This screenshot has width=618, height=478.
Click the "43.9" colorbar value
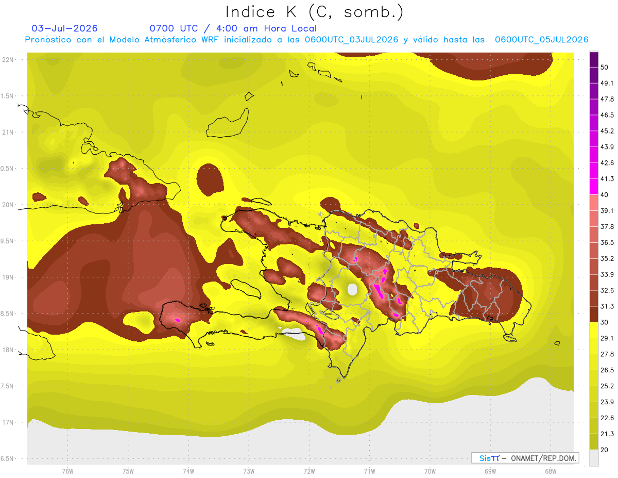[607, 147]
